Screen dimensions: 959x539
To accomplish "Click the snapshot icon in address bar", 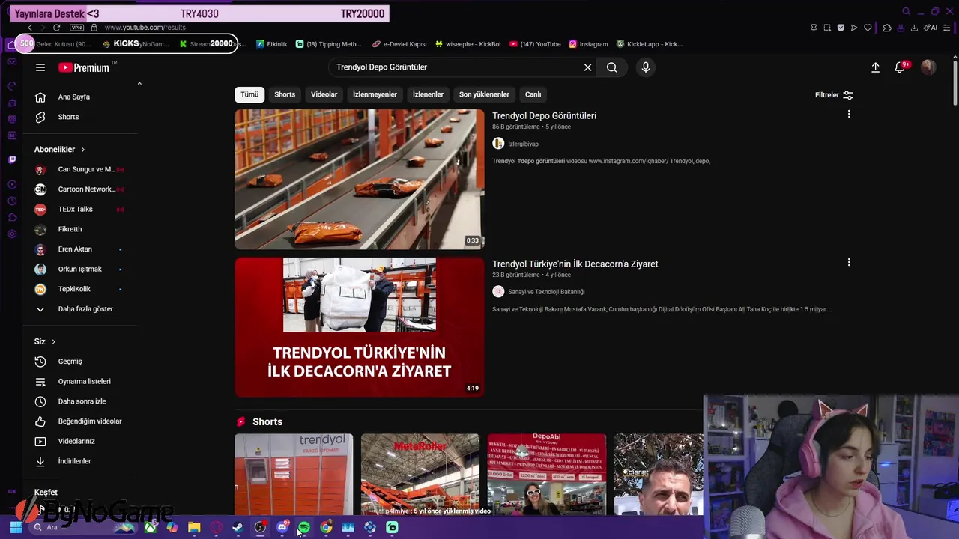I will (827, 28).
